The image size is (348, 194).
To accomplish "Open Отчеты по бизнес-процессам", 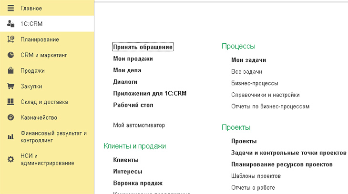I will click(x=270, y=107).
